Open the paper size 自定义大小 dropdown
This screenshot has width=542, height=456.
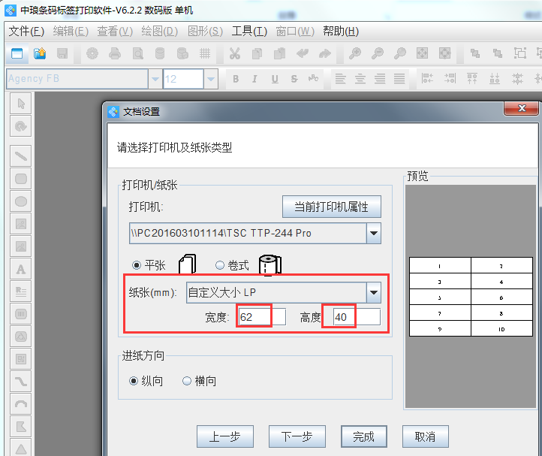[373, 292]
